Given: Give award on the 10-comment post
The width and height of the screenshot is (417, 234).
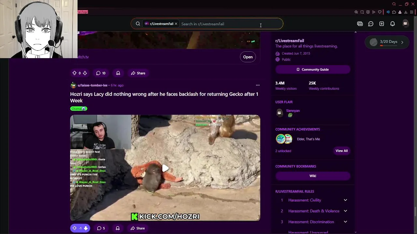Looking at the screenshot, I should [x=118, y=73].
